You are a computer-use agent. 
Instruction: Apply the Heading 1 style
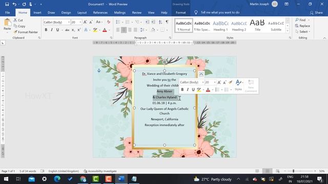point(220,26)
